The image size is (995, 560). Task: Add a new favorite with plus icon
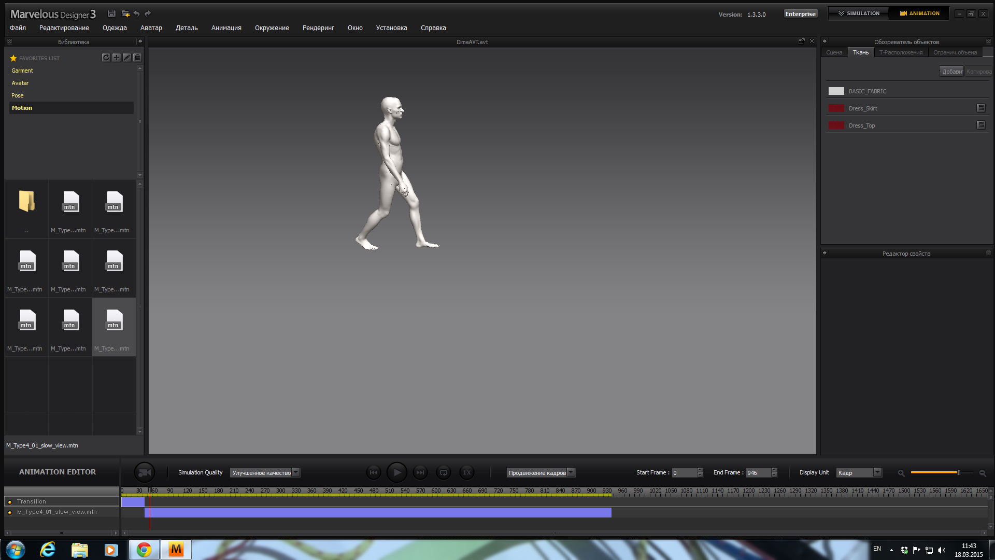[x=116, y=58]
